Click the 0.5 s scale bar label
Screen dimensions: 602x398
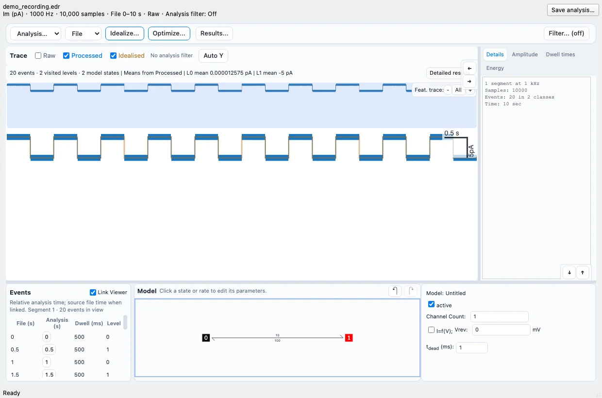click(451, 133)
